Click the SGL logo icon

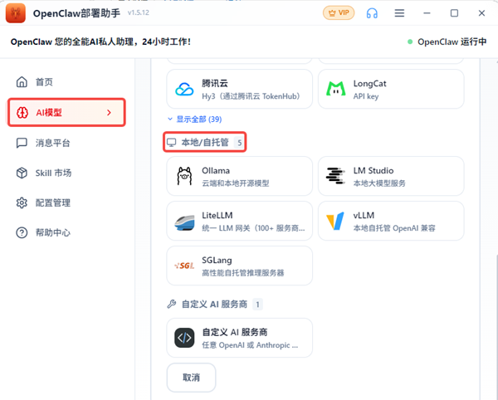click(184, 266)
